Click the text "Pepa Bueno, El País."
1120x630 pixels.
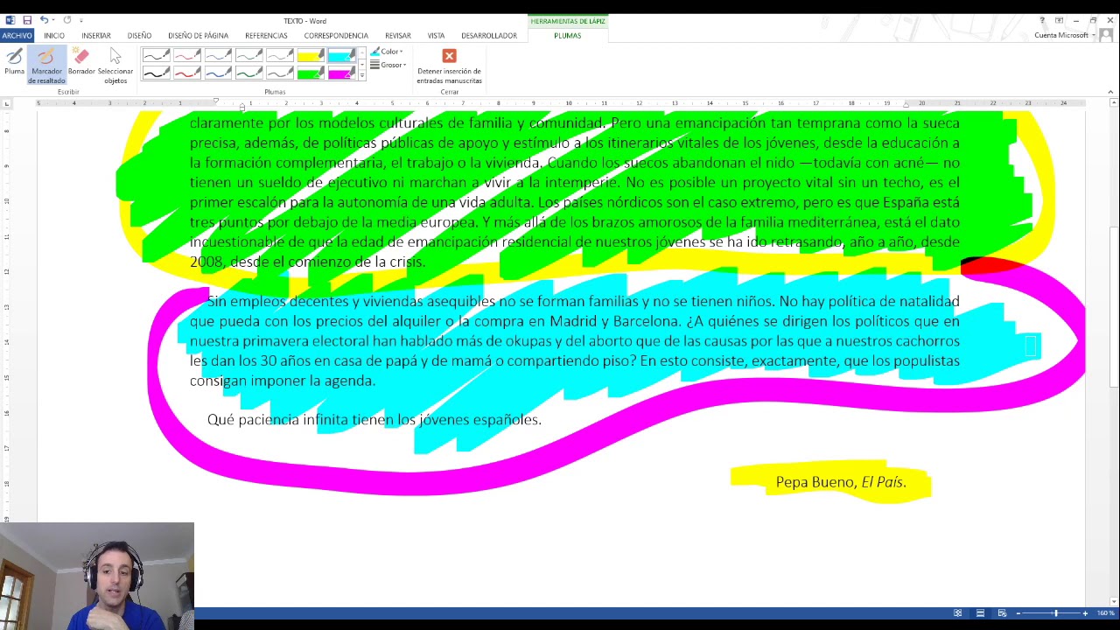pyautogui.click(x=841, y=482)
